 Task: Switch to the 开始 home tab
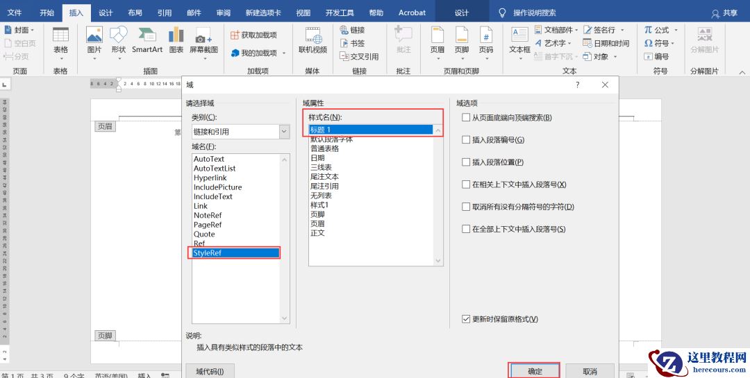(x=47, y=13)
